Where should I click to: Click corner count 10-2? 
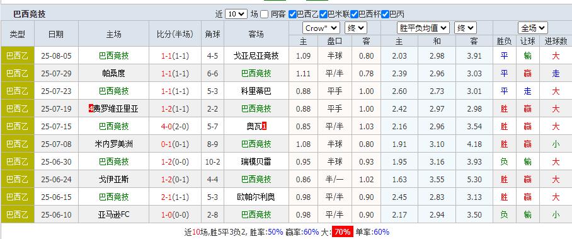(x=212, y=161)
